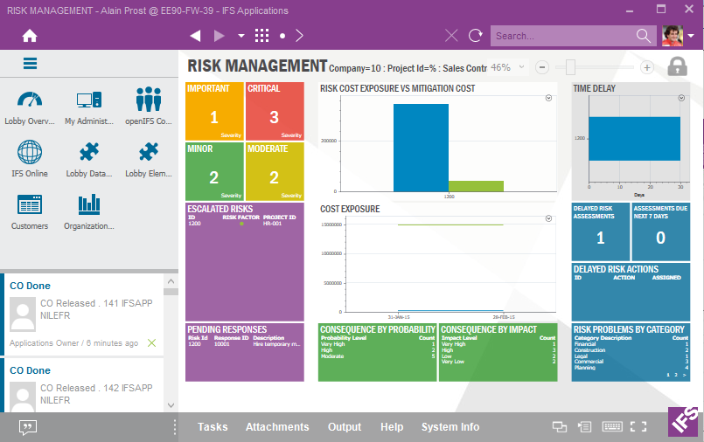This screenshot has height=442, width=704.
Task: Open the on-screen keyboard icon
Action: pyautogui.click(x=612, y=427)
